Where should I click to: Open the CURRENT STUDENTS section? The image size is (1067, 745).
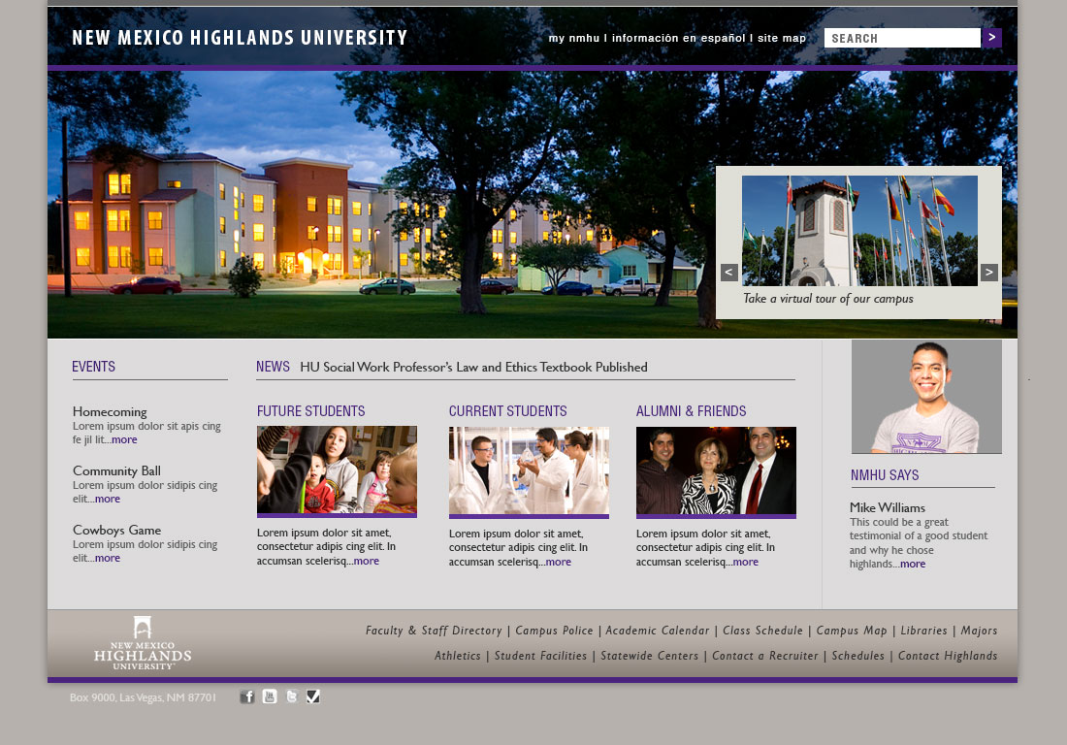click(x=507, y=411)
